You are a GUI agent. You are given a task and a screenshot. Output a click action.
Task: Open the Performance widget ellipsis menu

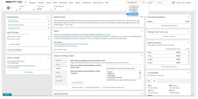pyautogui.click(x=48, y=17)
